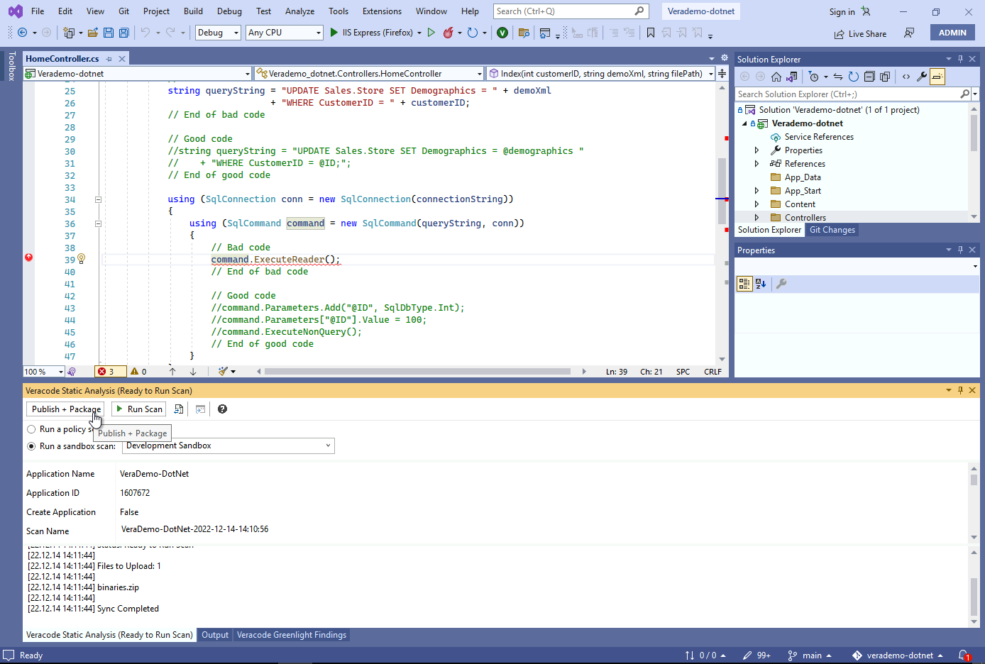Click the Save file toolbar icon
Screen dimensions: 985x664
(x=109, y=33)
